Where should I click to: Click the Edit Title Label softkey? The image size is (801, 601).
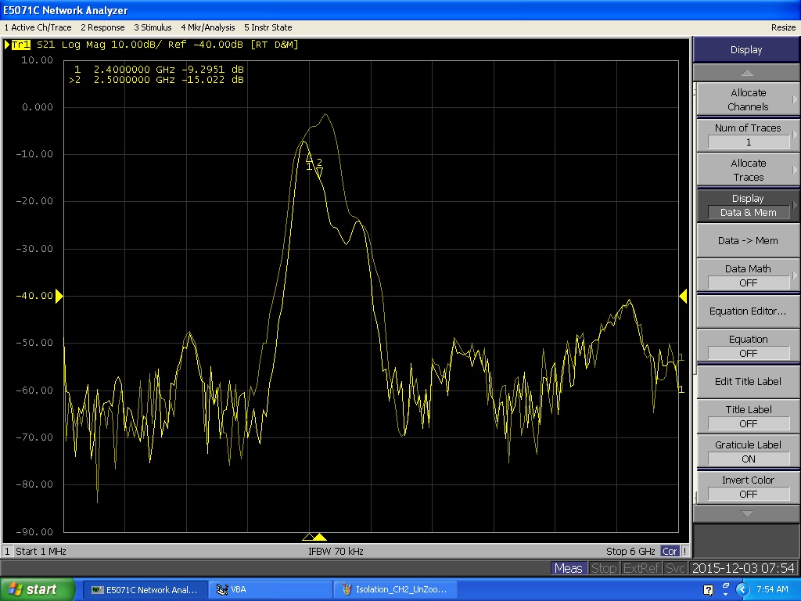pyautogui.click(x=748, y=382)
